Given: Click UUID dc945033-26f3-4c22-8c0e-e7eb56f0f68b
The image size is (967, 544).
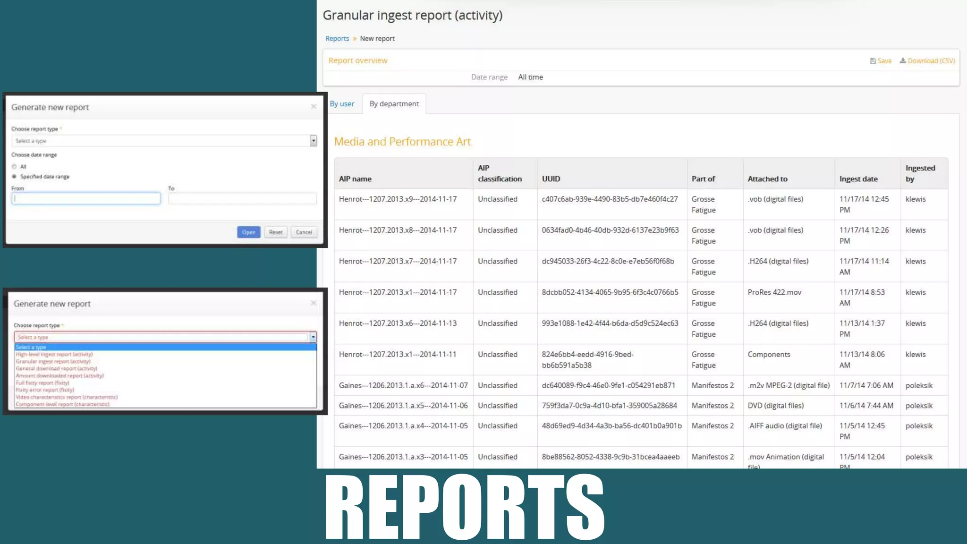Looking at the screenshot, I should coord(608,262).
